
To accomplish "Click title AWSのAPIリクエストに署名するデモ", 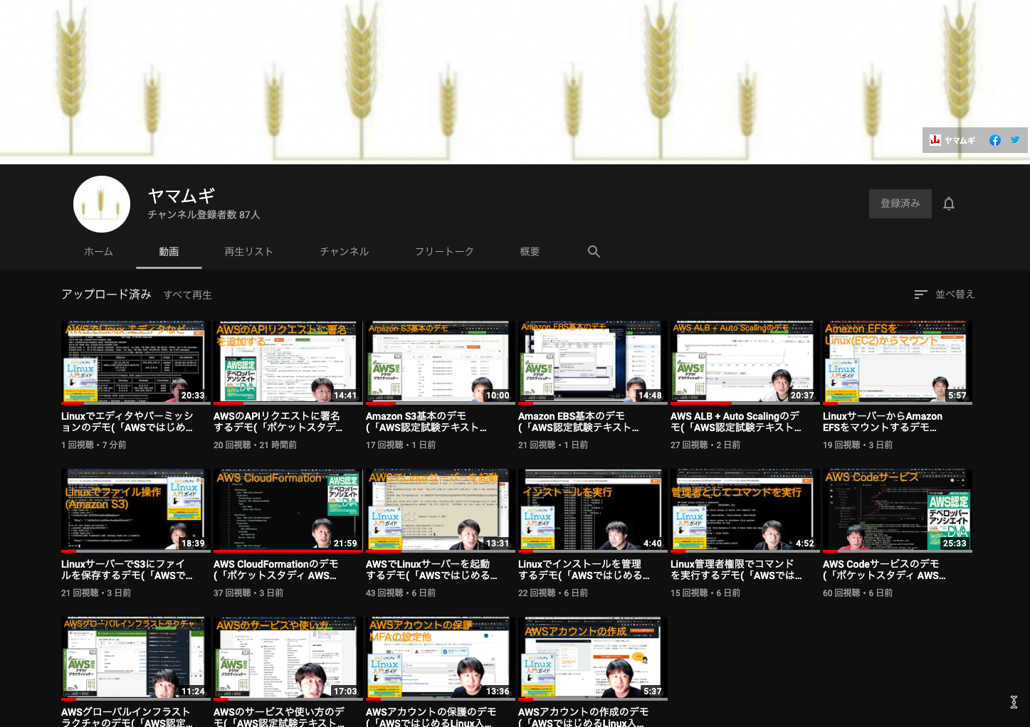I will tap(278, 422).
